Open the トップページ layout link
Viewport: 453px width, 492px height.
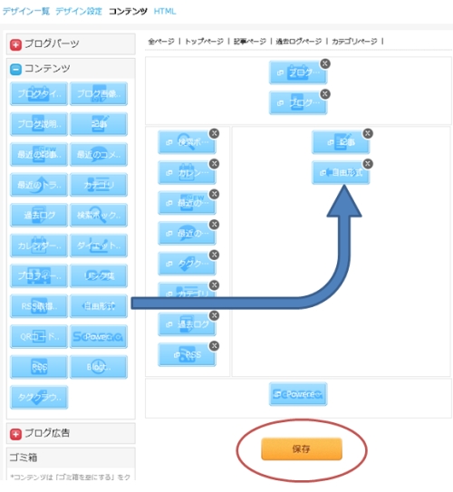[204, 41]
